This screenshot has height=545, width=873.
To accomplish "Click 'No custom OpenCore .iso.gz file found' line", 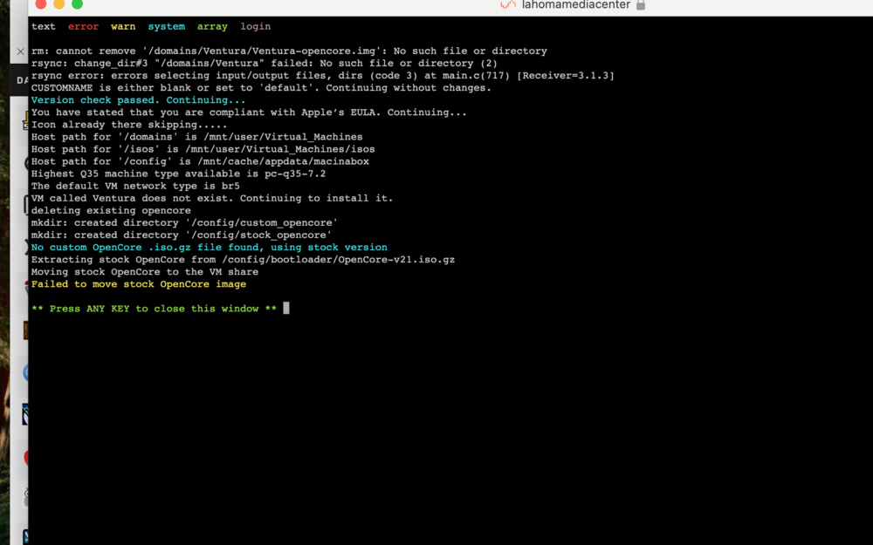I will click(x=210, y=248).
